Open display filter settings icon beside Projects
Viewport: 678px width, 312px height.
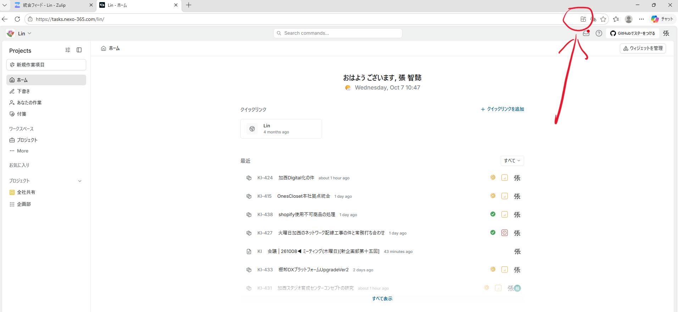coord(68,50)
